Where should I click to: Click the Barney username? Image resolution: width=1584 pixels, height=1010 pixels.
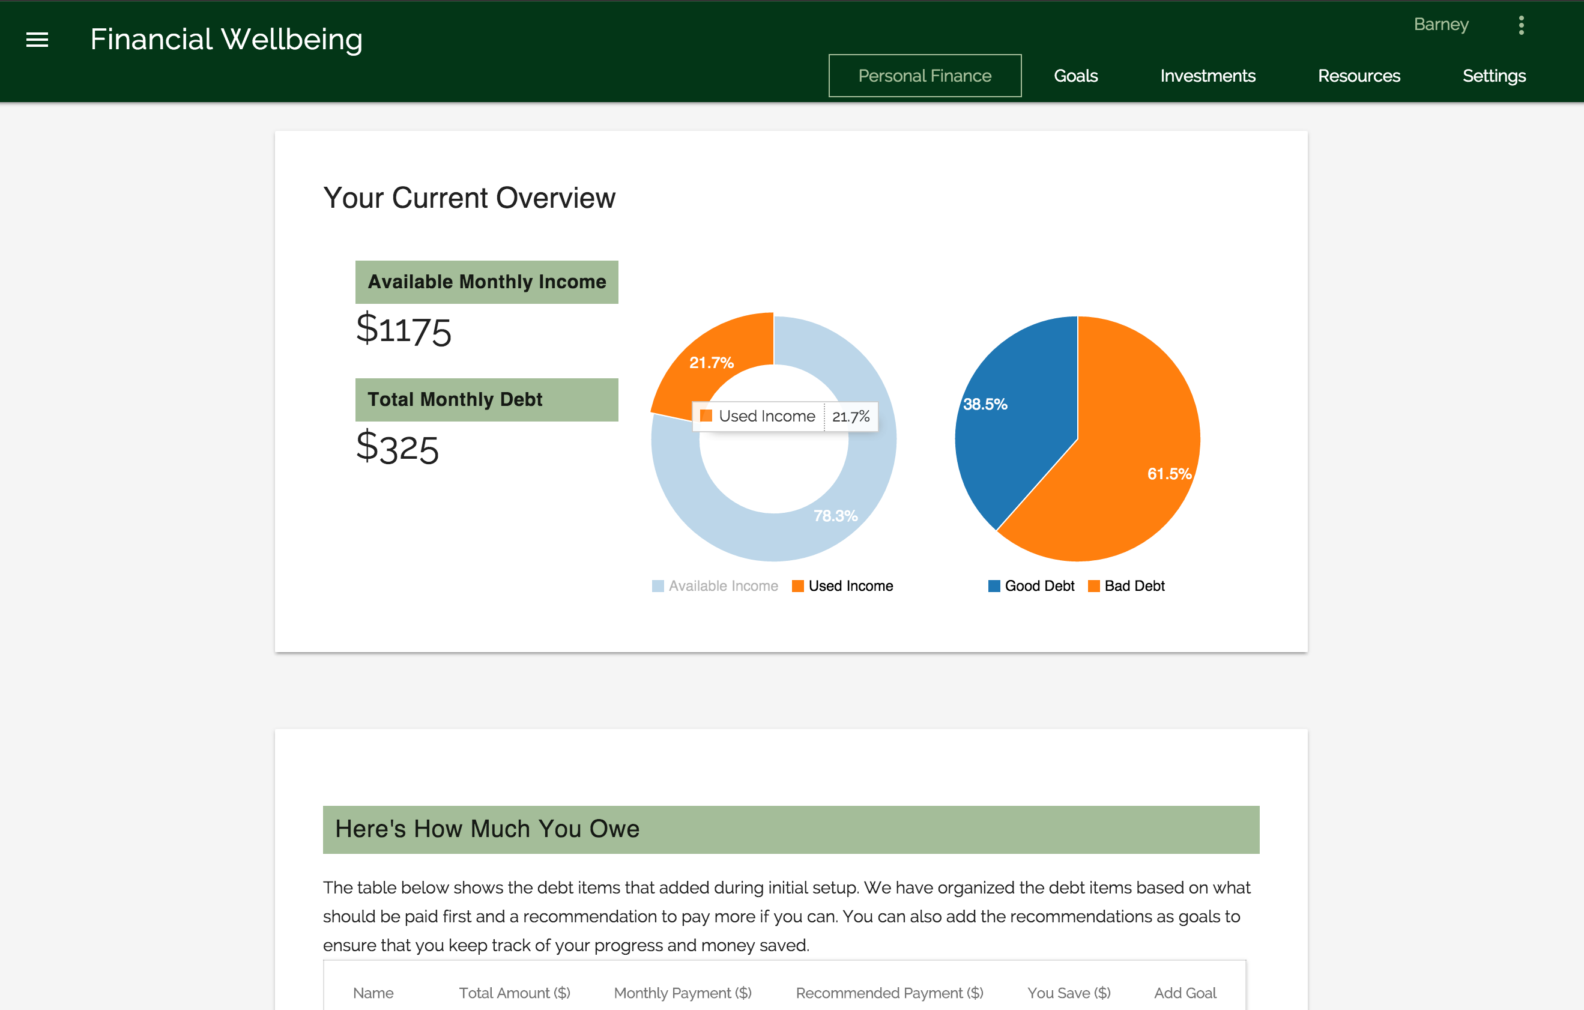tap(1441, 25)
